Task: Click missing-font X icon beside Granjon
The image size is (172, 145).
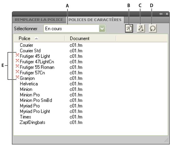Action: click(x=17, y=77)
